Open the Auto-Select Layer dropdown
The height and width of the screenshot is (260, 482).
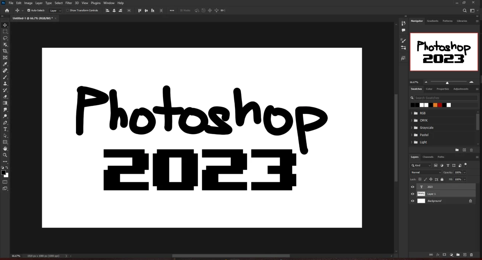coord(55,11)
